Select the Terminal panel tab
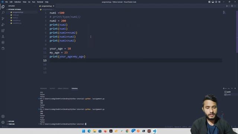The height and width of the screenshot is (134, 238). (74, 89)
